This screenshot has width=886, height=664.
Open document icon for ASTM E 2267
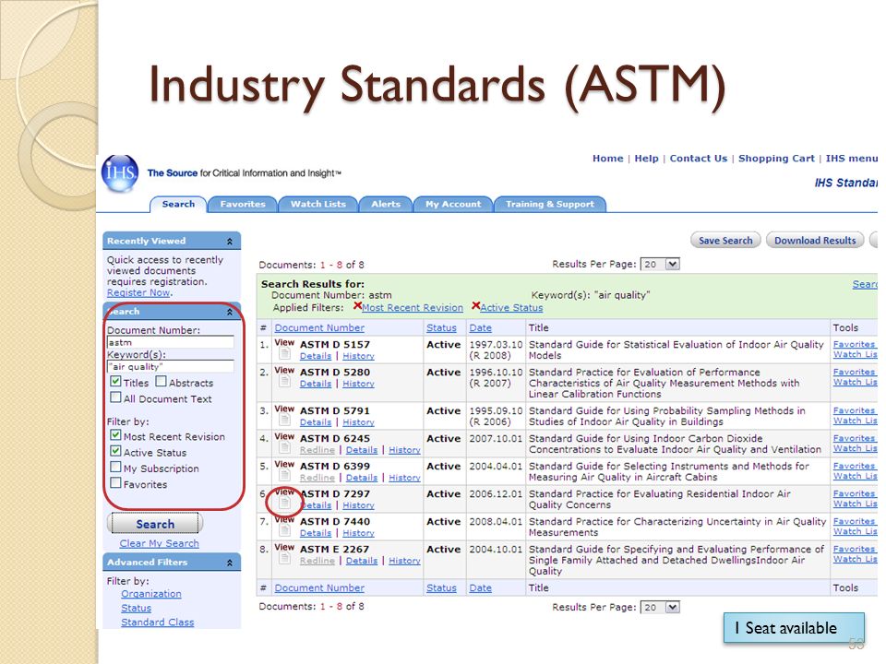pos(285,559)
